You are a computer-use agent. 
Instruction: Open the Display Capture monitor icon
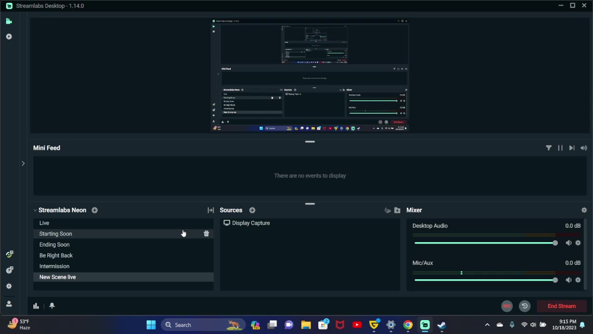pyautogui.click(x=227, y=223)
